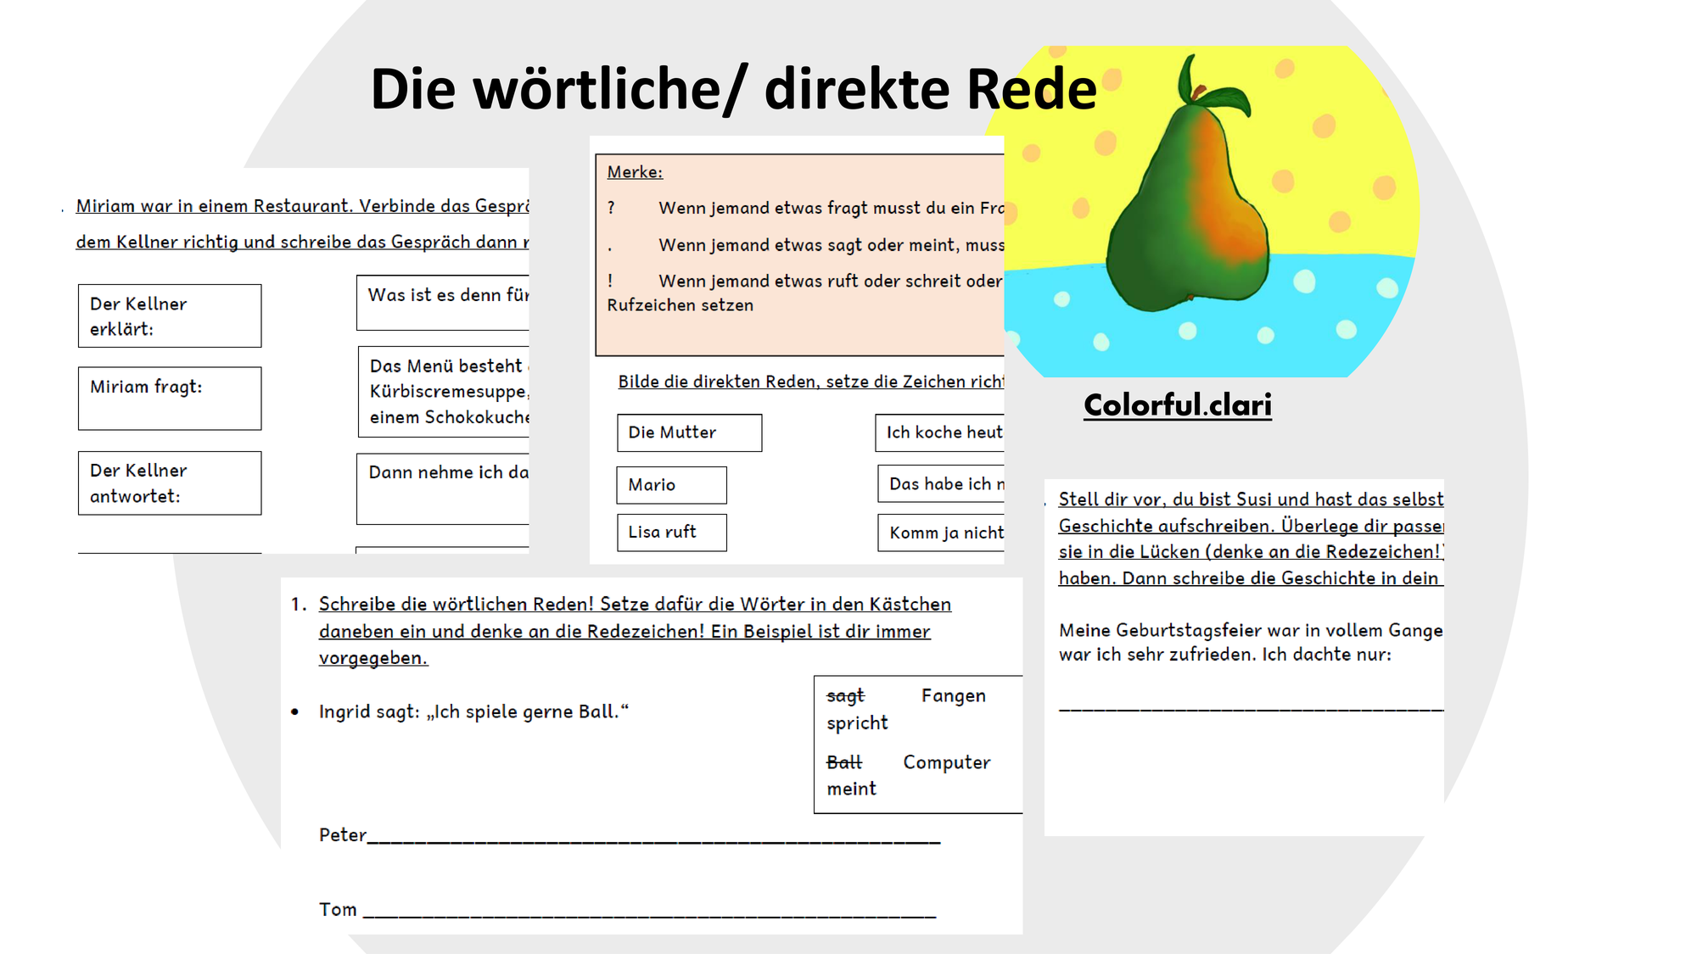
Task: Click the Susi story worksheet thumbnail
Action: pyautogui.click(x=1244, y=657)
